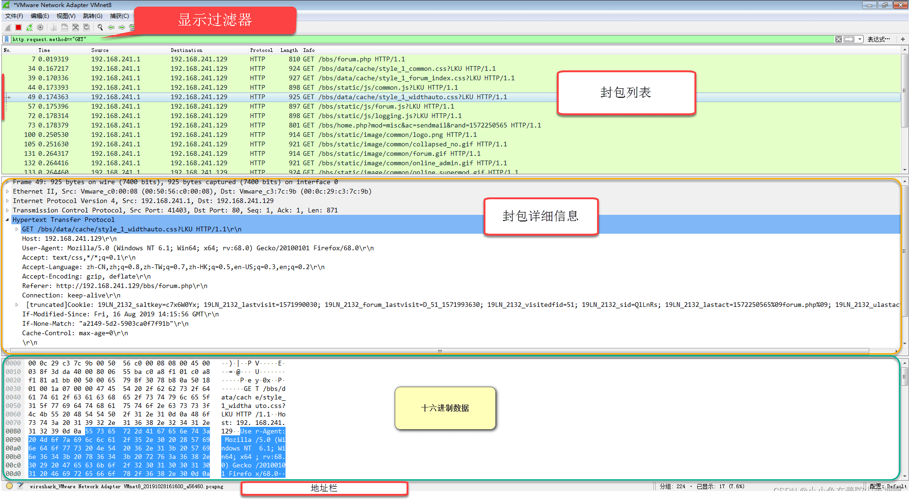Expand the Frame 49 tree node

[8, 182]
